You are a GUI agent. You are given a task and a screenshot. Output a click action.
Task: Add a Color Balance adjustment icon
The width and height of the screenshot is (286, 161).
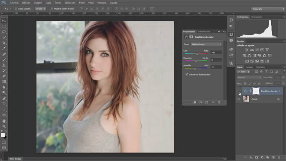pyautogui.click(x=249, y=56)
